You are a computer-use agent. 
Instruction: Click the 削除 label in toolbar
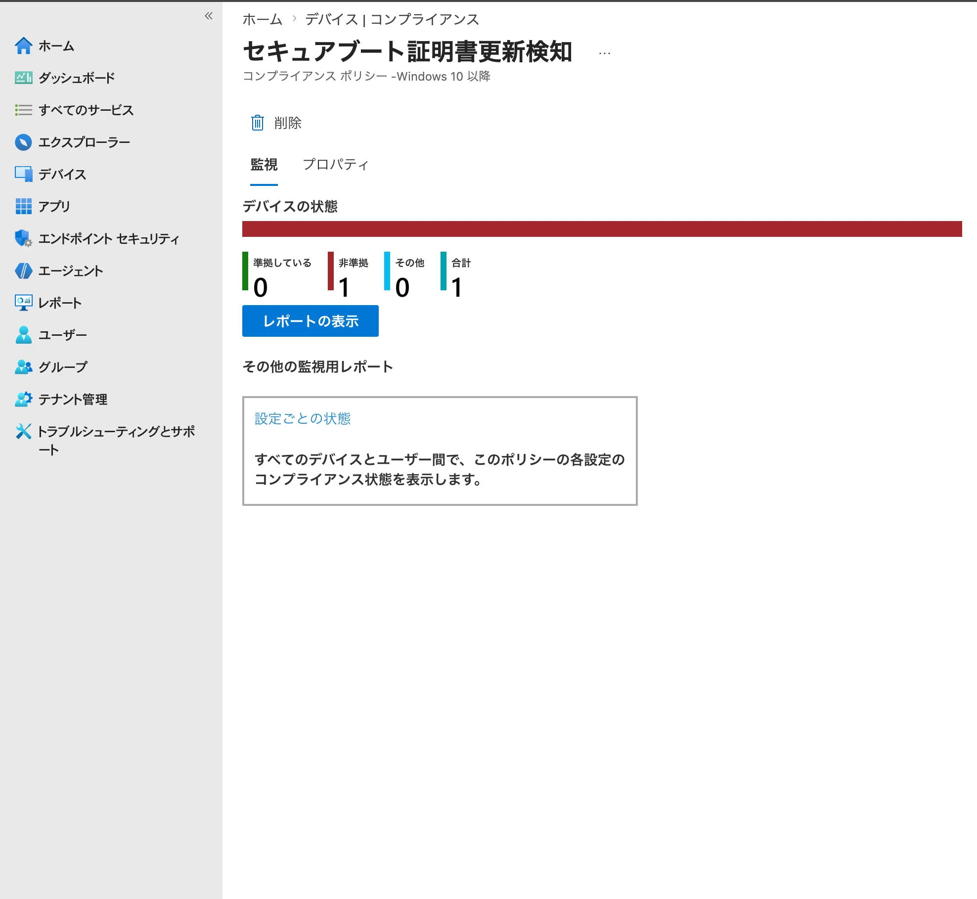[x=288, y=123]
